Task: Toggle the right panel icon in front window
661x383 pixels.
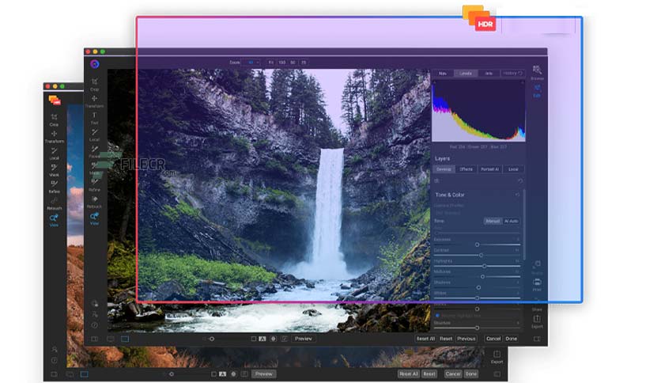Action: (537, 339)
